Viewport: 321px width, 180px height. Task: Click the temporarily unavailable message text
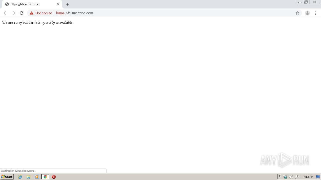point(38,22)
